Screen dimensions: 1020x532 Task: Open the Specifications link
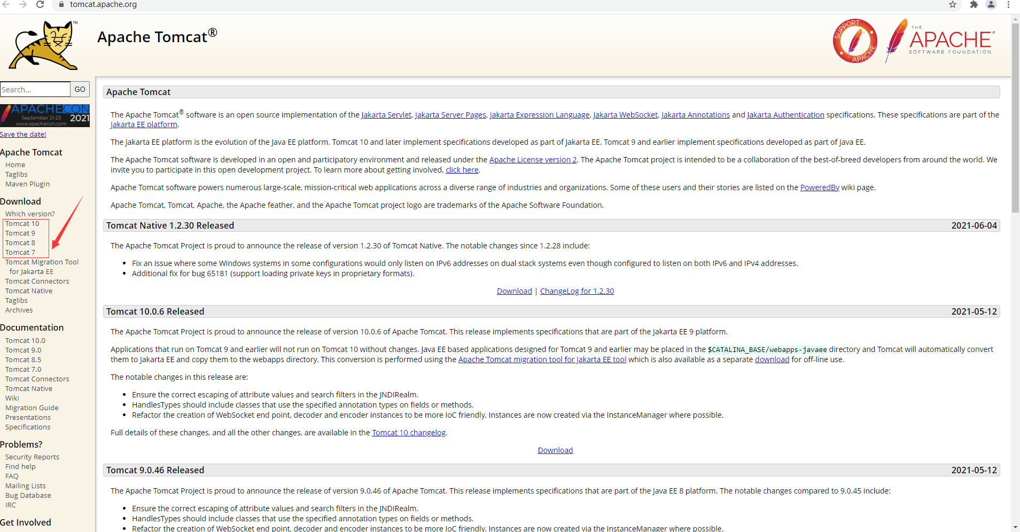tap(28, 427)
